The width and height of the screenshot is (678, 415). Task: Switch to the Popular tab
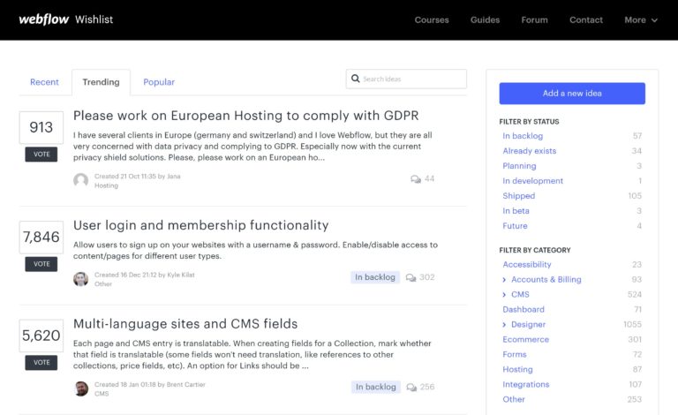point(159,82)
